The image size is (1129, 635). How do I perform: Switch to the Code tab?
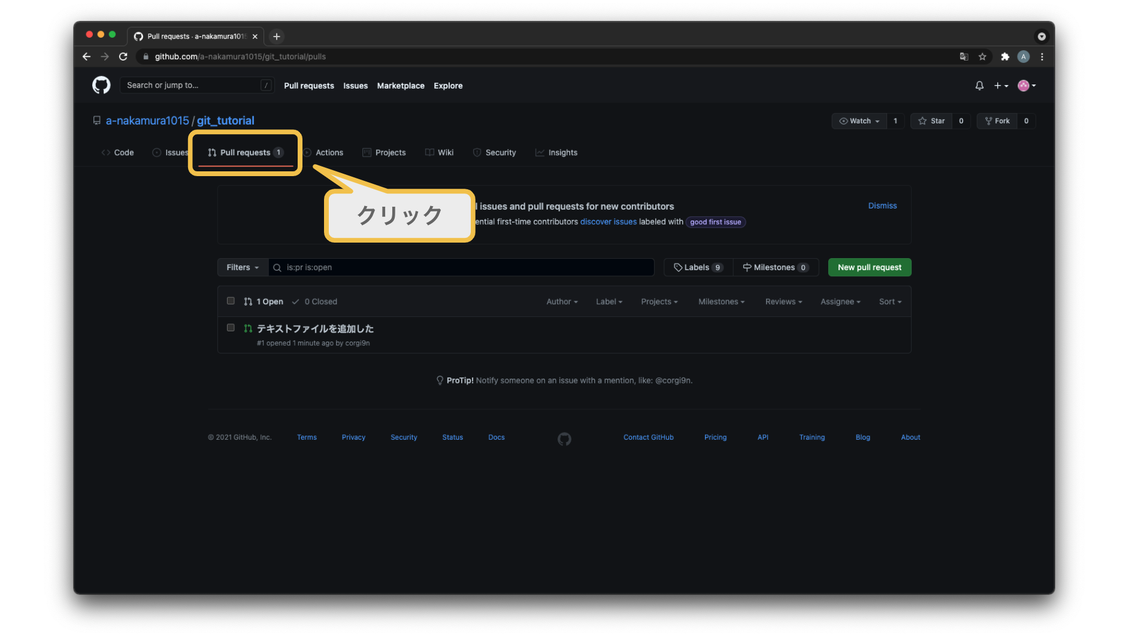point(117,153)
